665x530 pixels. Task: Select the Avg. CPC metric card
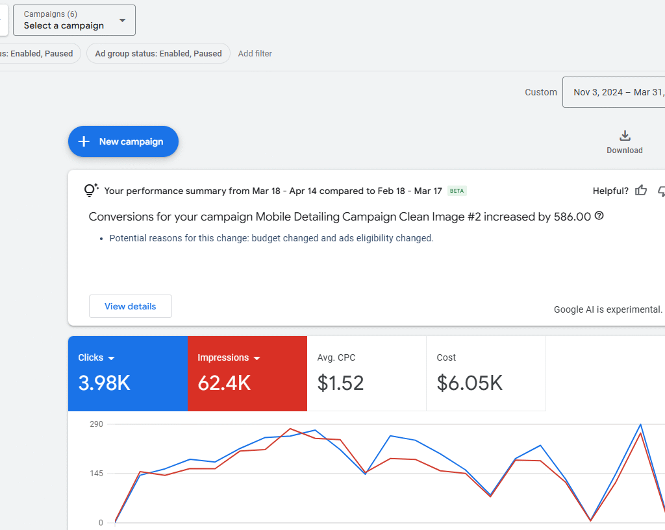(366, 374)
